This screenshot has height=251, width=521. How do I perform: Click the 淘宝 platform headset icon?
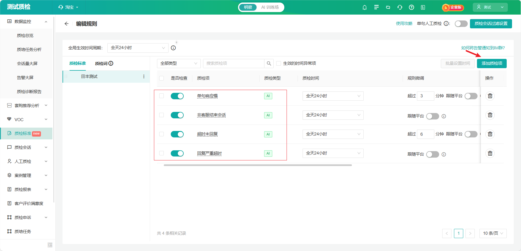(61, 7)
